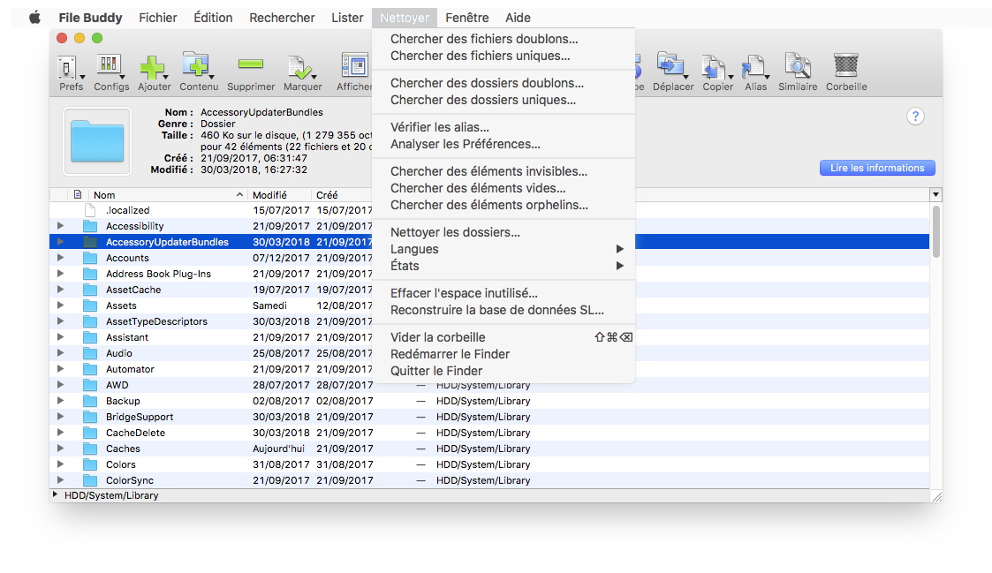The height and width of the screenshot is (573, 992).
Task: Click the Assets folder icon
Action: (x=90, y=305)
